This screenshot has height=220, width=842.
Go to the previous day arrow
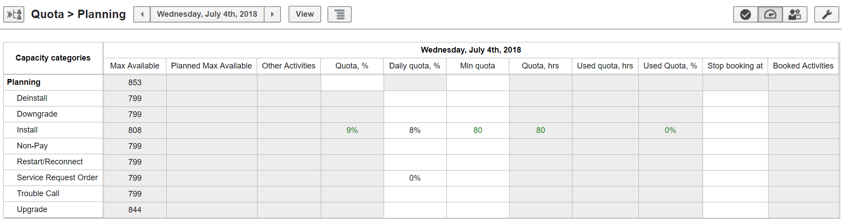coord(142,15)
